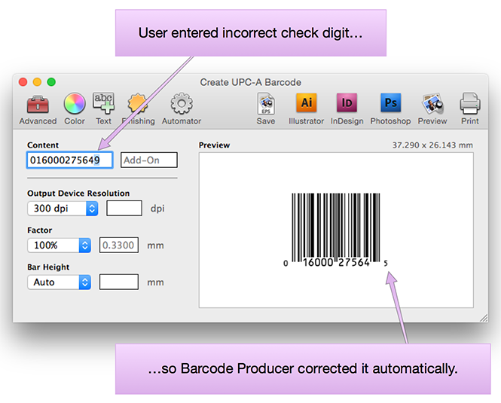Viewport: 501px width, 403px height.
Task: Send barcode to InDesign
Action: [347, 107]
